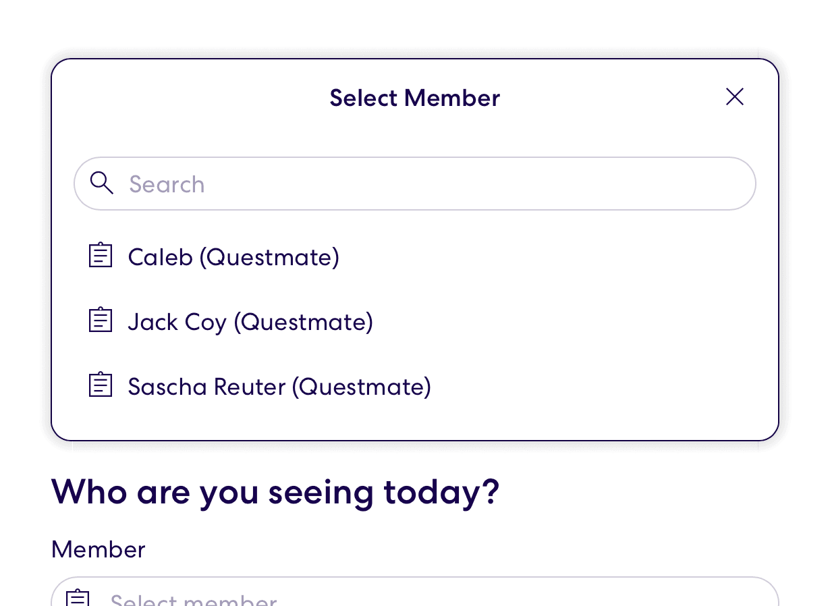The height and width of the screenshot is (606, 830).
Task: Click the clipboard icon beside Caleb
Action: 101,256
